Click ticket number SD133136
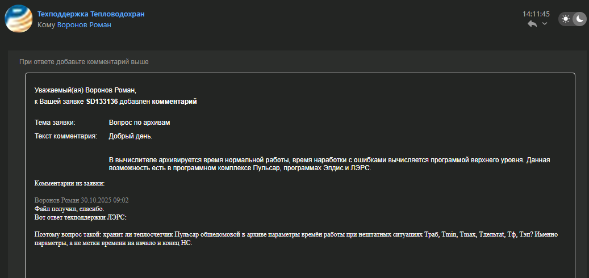Viewport: 589px width, 278px height. click(x=102, y=102)
